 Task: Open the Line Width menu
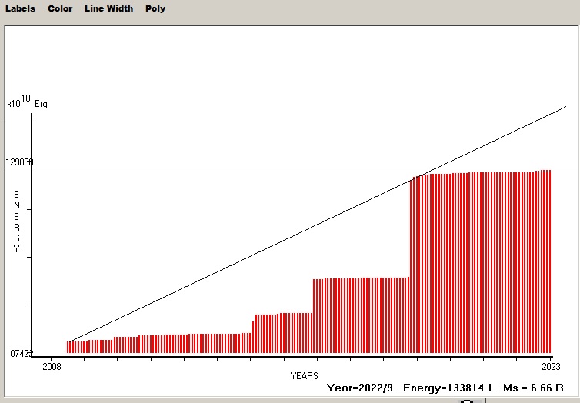tap(108, 8)
